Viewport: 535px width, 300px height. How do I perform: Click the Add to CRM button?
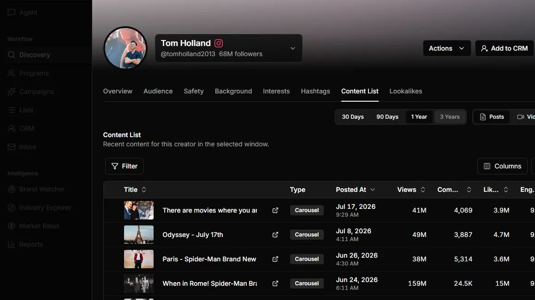[504, 48]
